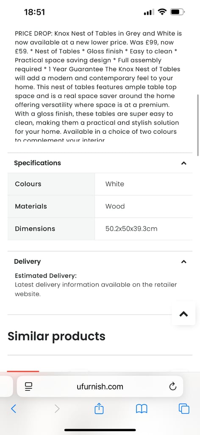Show open tabs overview icon
This screenshot has height=435, width=200.
click(x=184, y=408)
